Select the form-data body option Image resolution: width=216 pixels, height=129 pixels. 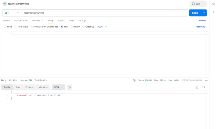tap(21, 27)
